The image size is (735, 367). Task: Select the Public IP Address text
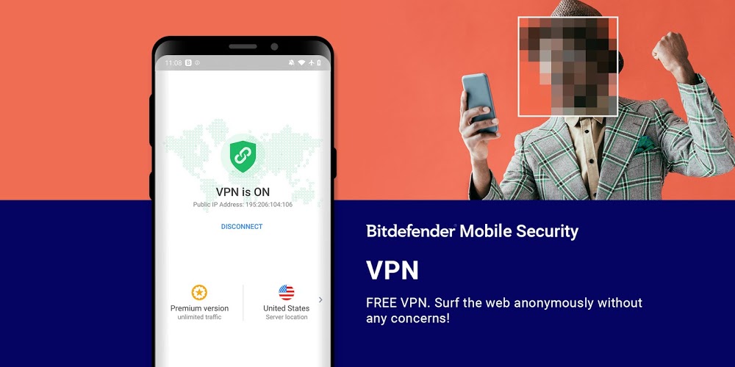coord(243,205)
